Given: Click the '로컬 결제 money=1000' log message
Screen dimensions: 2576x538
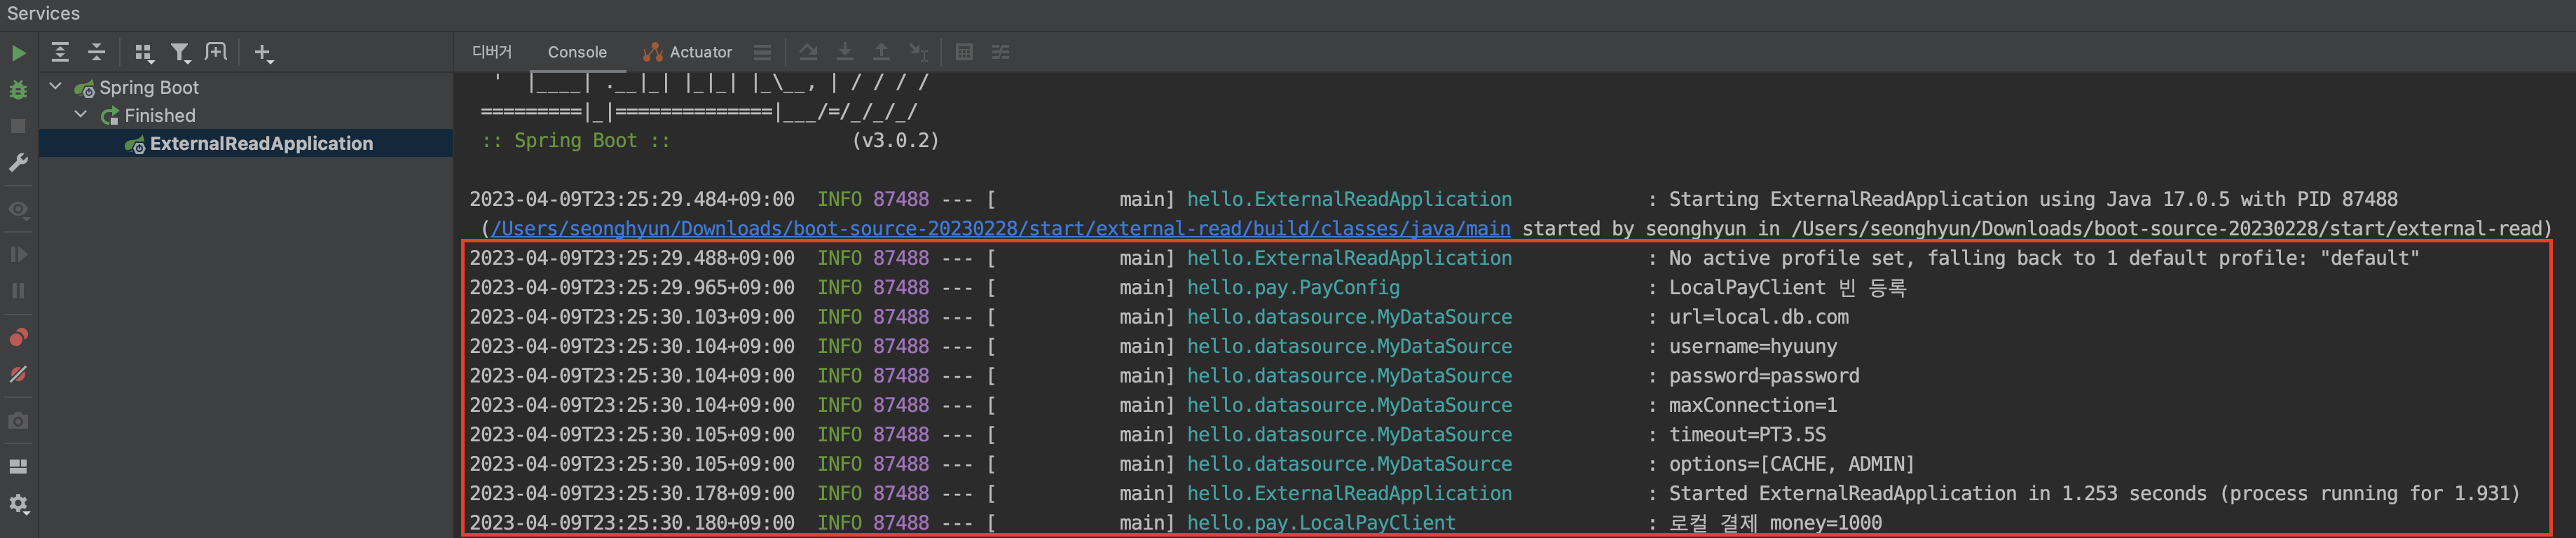Looking at the screenshot, I should coord(1775,523).
